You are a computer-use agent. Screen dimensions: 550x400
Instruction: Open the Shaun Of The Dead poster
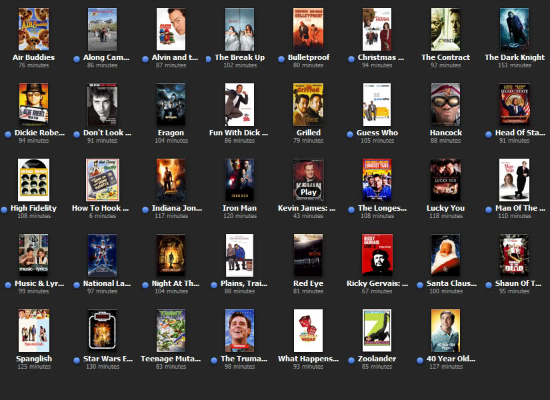tap(514, 255)
